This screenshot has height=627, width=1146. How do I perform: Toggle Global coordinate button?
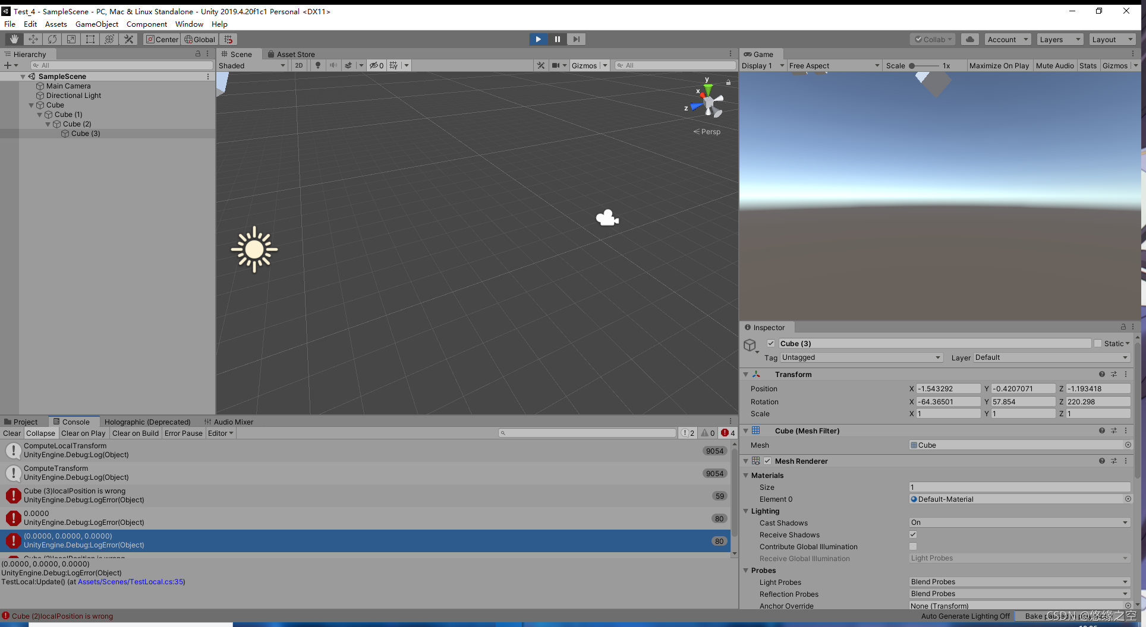(x=200, y=39)
